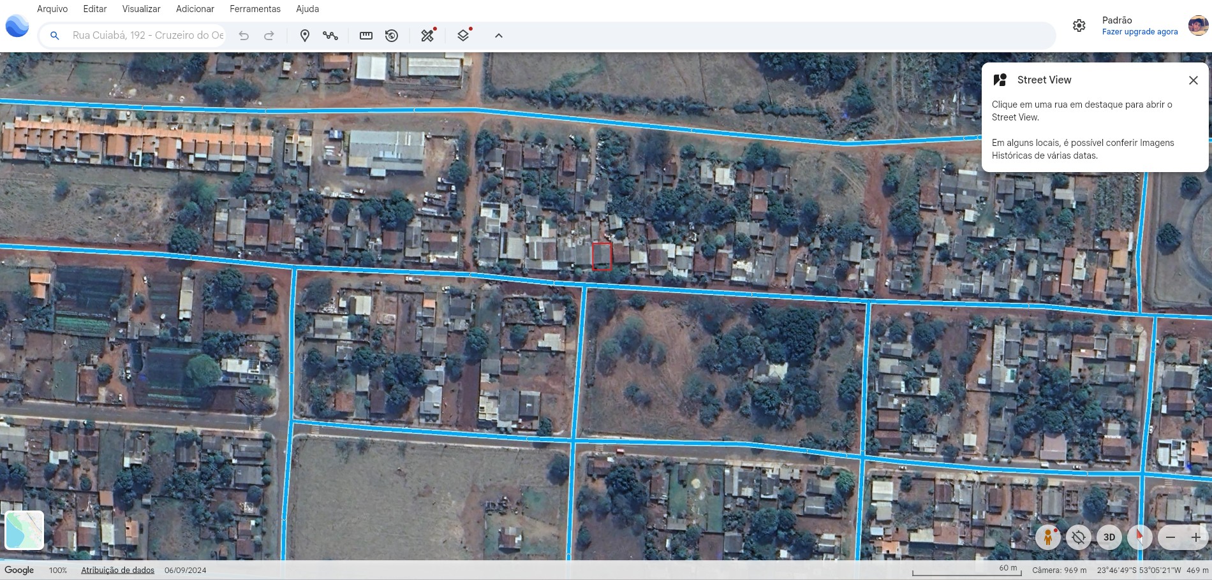The width and height of the screenshot is (1212, 580).
Task: Click the Atribuição de dados link
Action: pyautogui.click(x=117, y=570)
